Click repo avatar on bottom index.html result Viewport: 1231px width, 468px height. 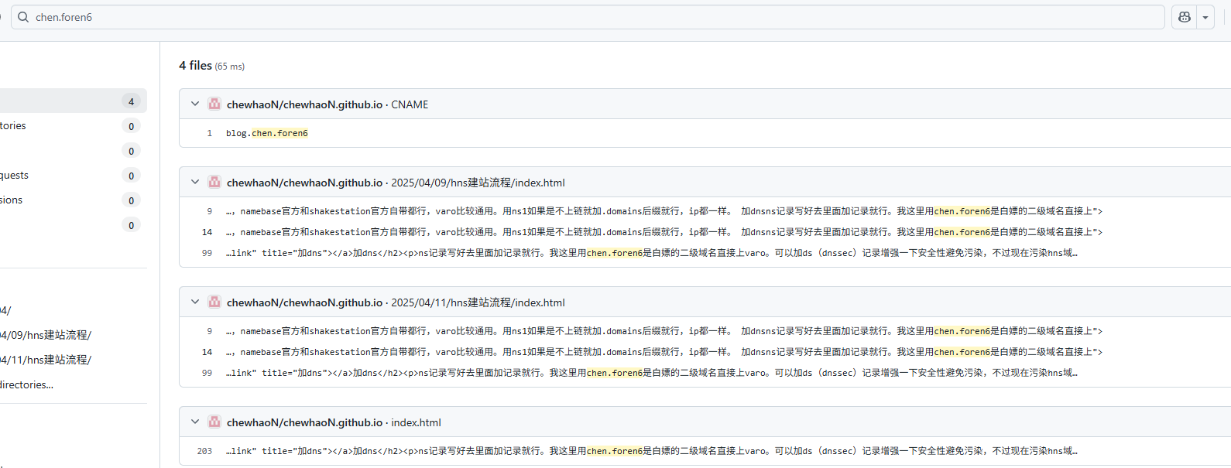pos(214,422)
